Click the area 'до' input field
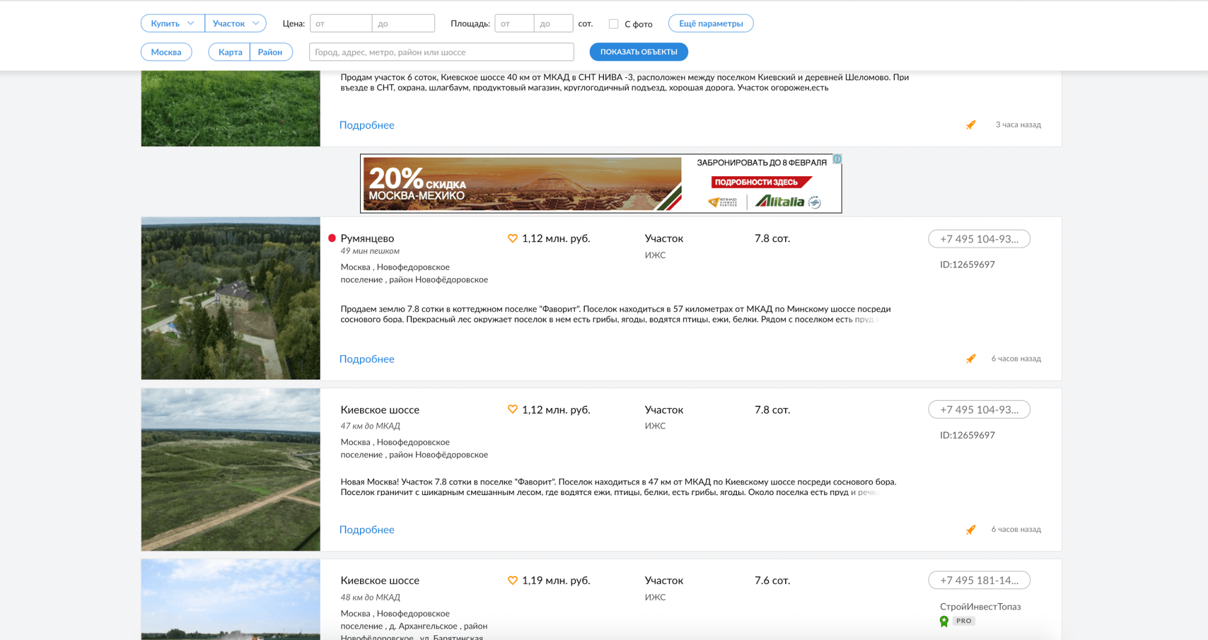 tap(553, 24)
